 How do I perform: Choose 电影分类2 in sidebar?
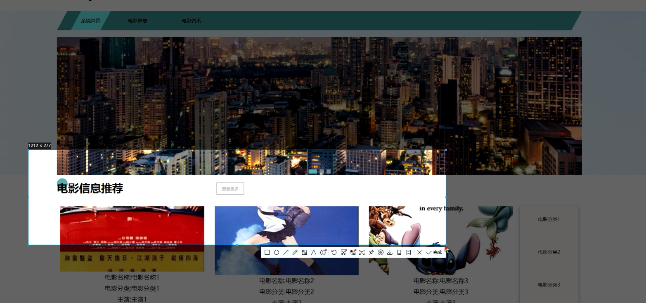coord(549,252)
